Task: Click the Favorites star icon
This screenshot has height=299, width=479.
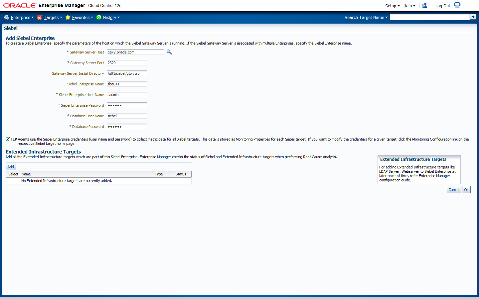Action: [68, 17]
